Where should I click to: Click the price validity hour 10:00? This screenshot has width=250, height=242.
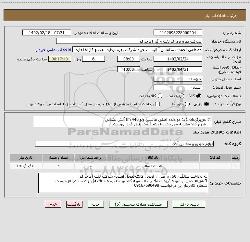pyautogui.click(x=129, y=69)
